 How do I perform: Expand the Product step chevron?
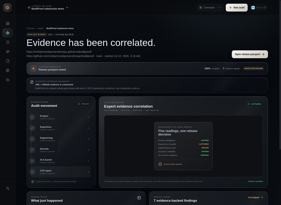tap(88, 117)
